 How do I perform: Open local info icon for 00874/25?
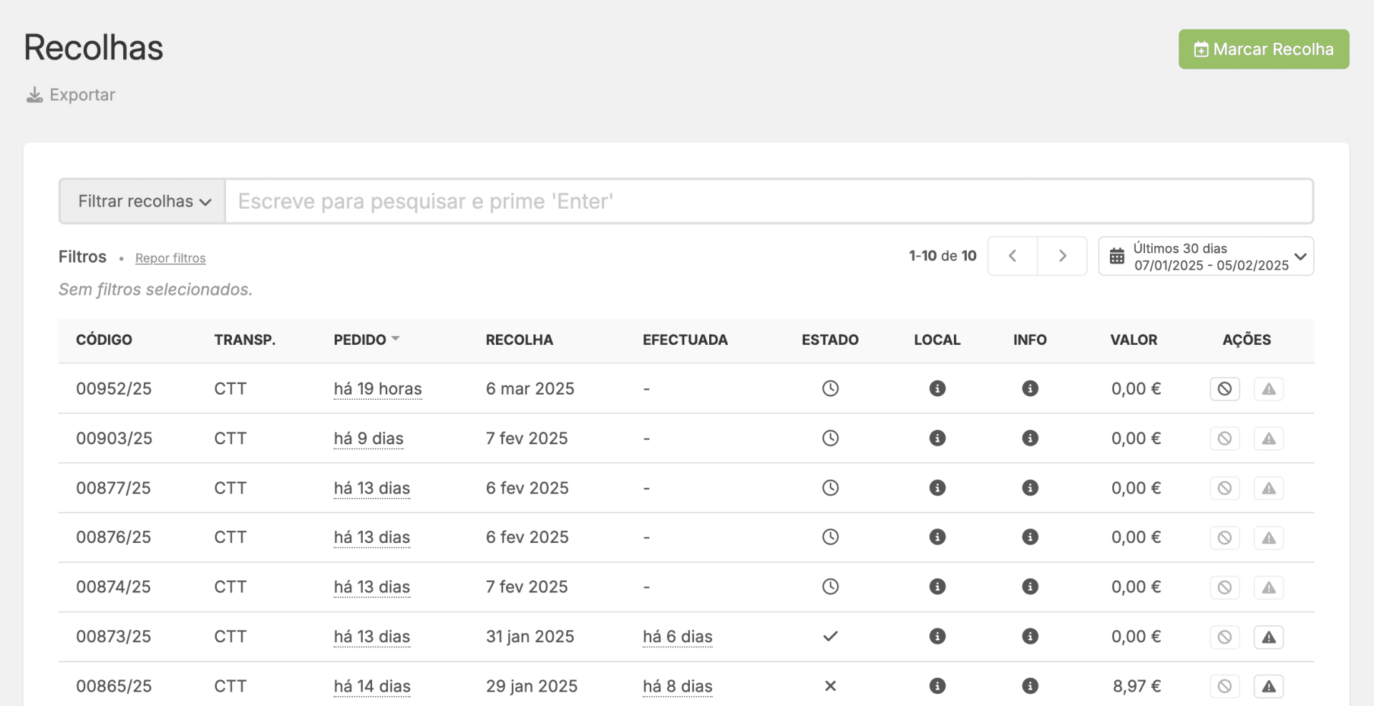(937, 587)
